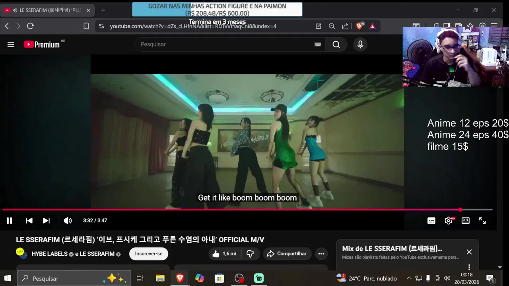Open the Brave main hamburger menu
509x286 pixels.
[494, 26]
